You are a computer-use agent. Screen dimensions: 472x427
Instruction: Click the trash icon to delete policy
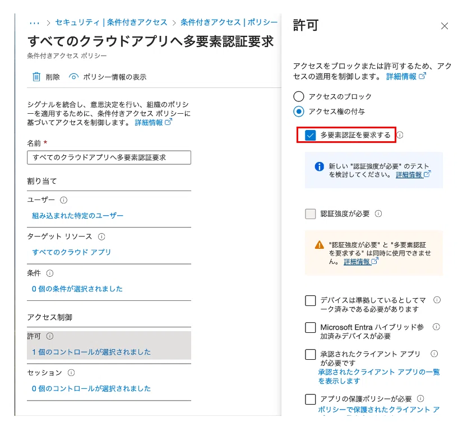tap(37, 77)
